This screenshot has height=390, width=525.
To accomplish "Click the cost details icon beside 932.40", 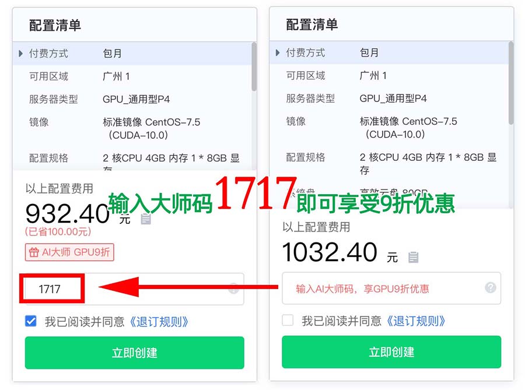I will (146, 219).
